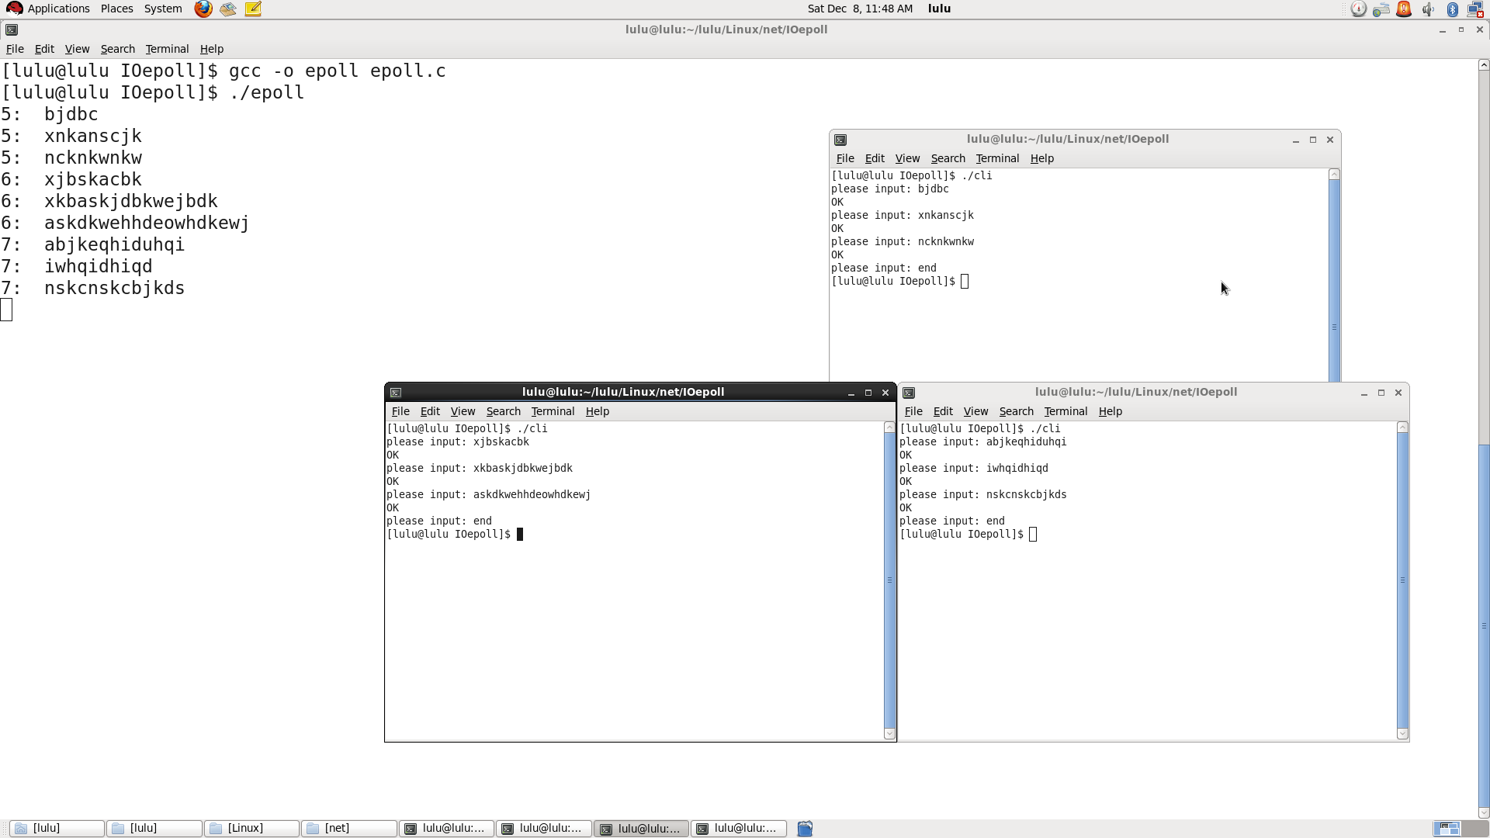This screenshot has height=838, width=1490.
Task: Click the keyboard input method icon
Action: pyautogui.click(x=1381, y=9)
